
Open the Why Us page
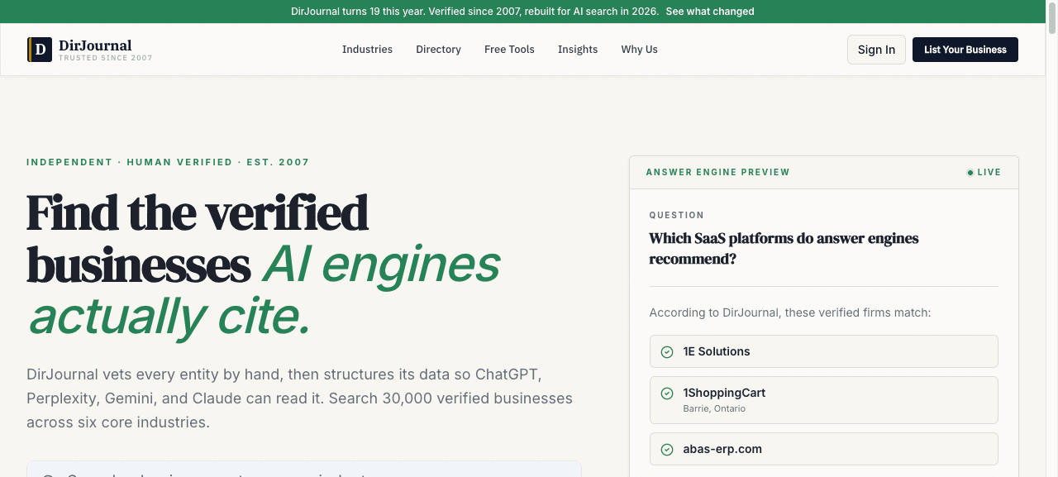click(x=639, y=50)
